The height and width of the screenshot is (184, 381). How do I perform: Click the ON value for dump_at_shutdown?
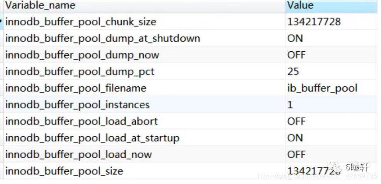(295, 39)
